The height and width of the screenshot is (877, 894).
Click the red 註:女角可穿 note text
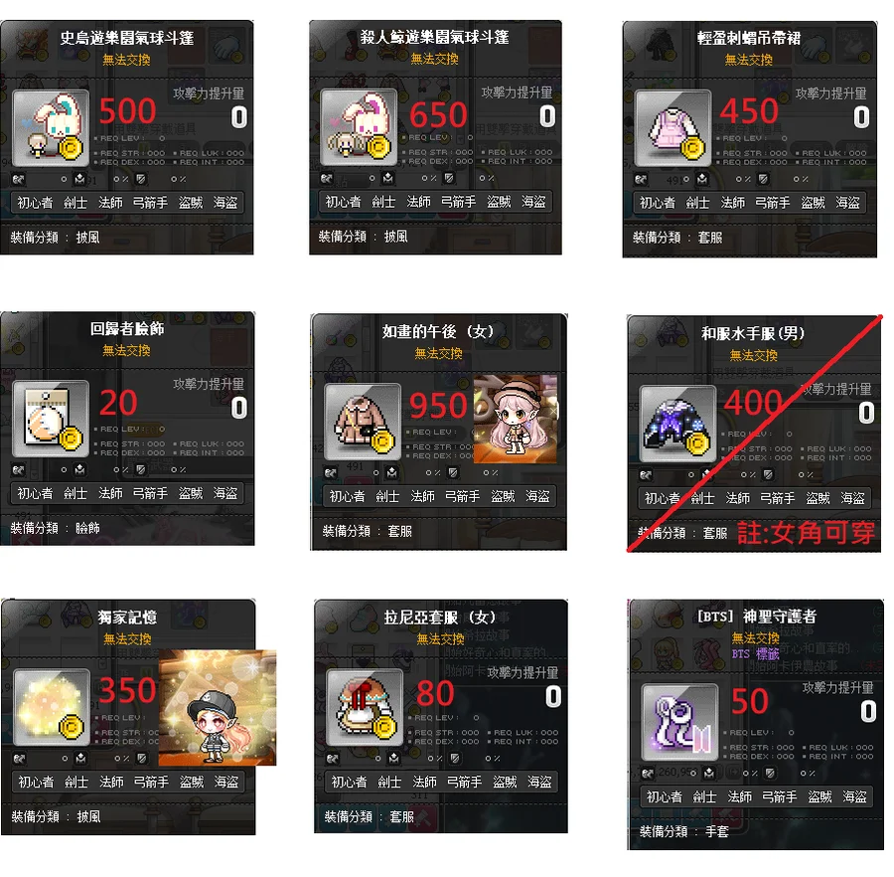[807, 533]
